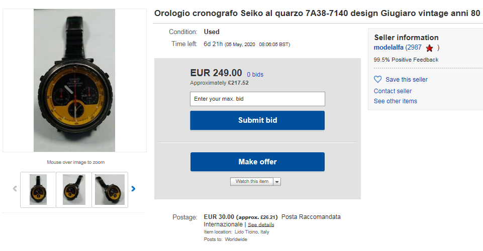Screen dimensions: 483x251
Task: Open the 0 bids link
Action: click(255, 75)
